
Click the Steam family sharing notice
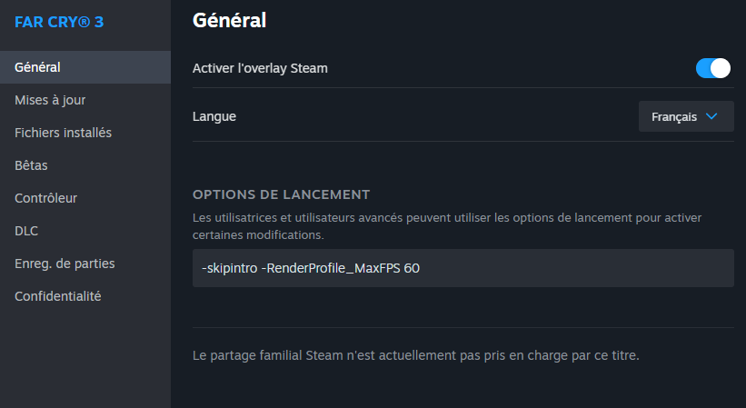(415, 354)
